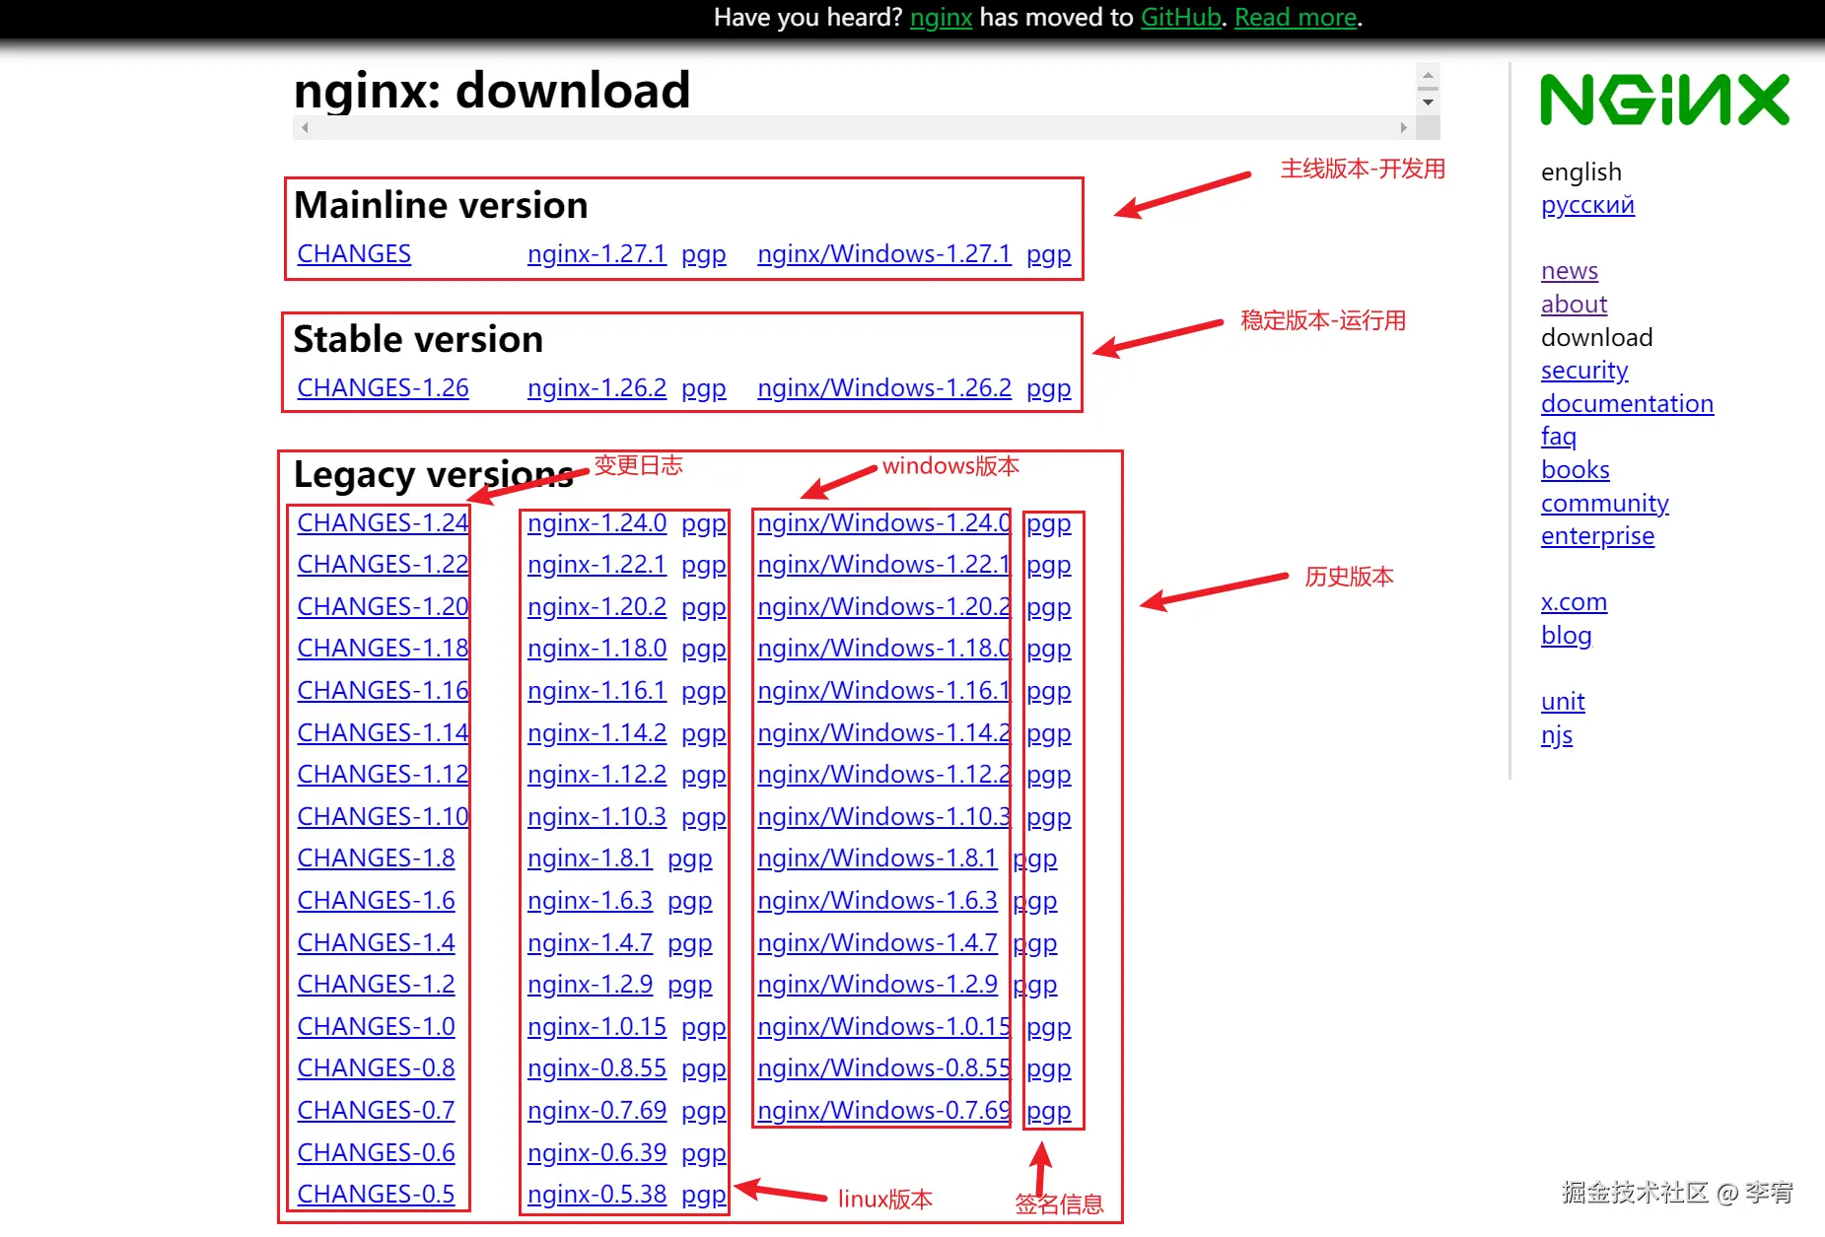Open the CHANGES-1.20 changelog
The image size is (1825, 1237).
(x=383, y=607)
